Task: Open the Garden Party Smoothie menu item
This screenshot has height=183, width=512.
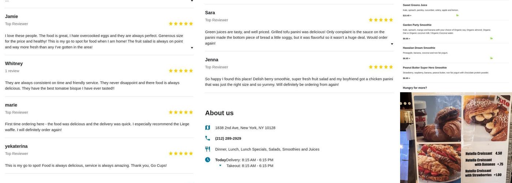Action: tap(417, 25)
